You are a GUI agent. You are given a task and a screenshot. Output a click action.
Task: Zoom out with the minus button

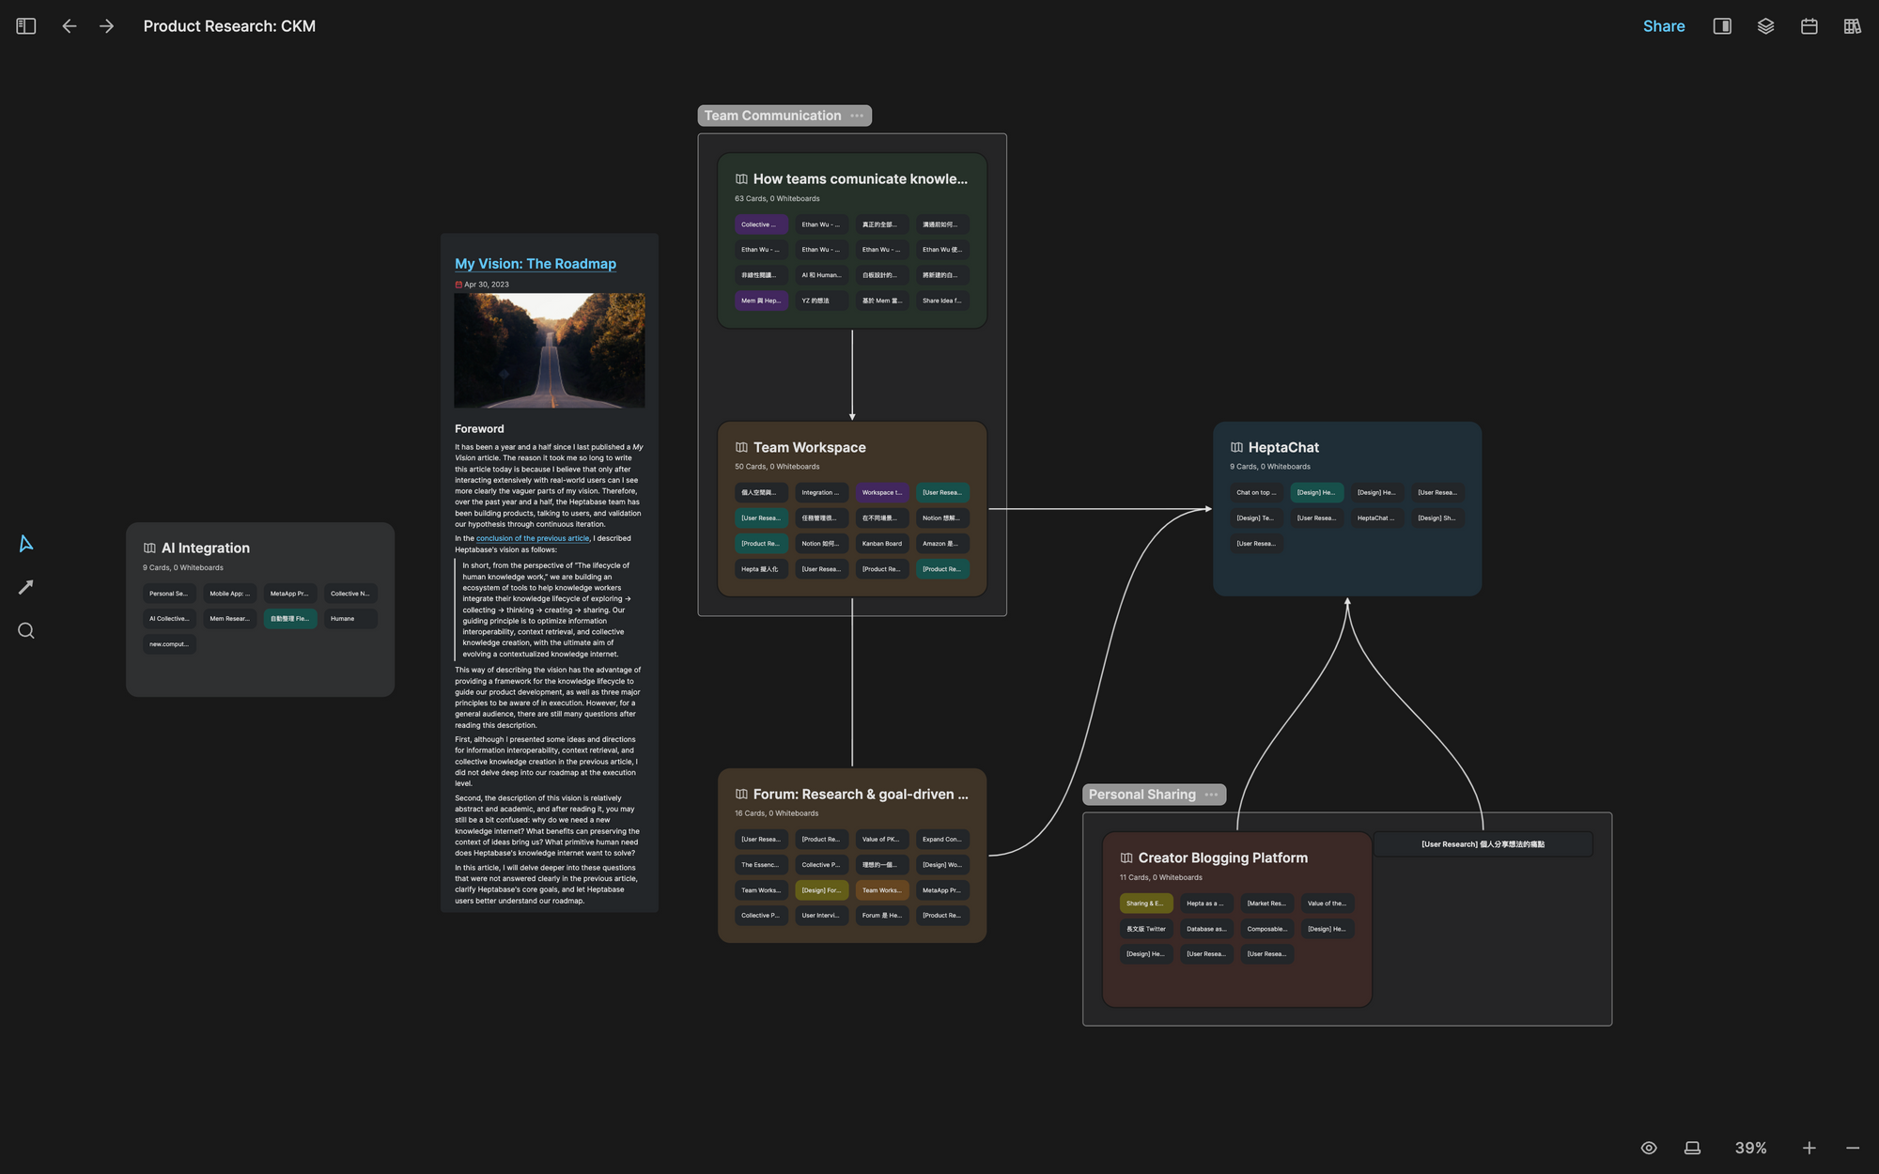(x=1852, y=1148)
